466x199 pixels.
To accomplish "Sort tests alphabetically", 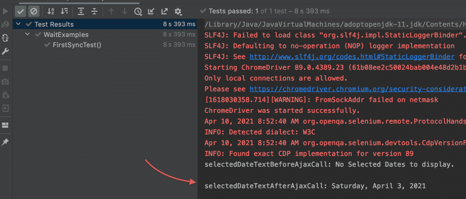I will (x=50, y=11).
